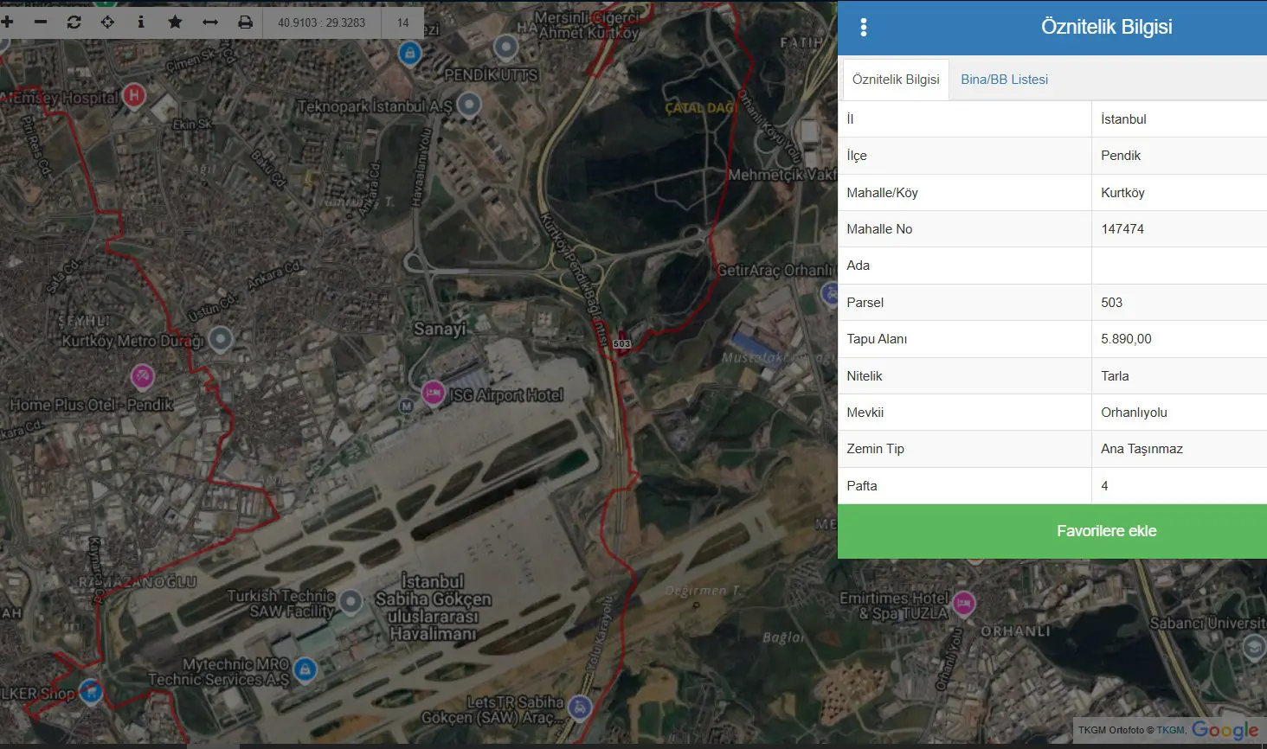The width and height of the screenshot is (1267, 749).
Task: Click the ILKER Shop cart marker
Action: point(91,692)
